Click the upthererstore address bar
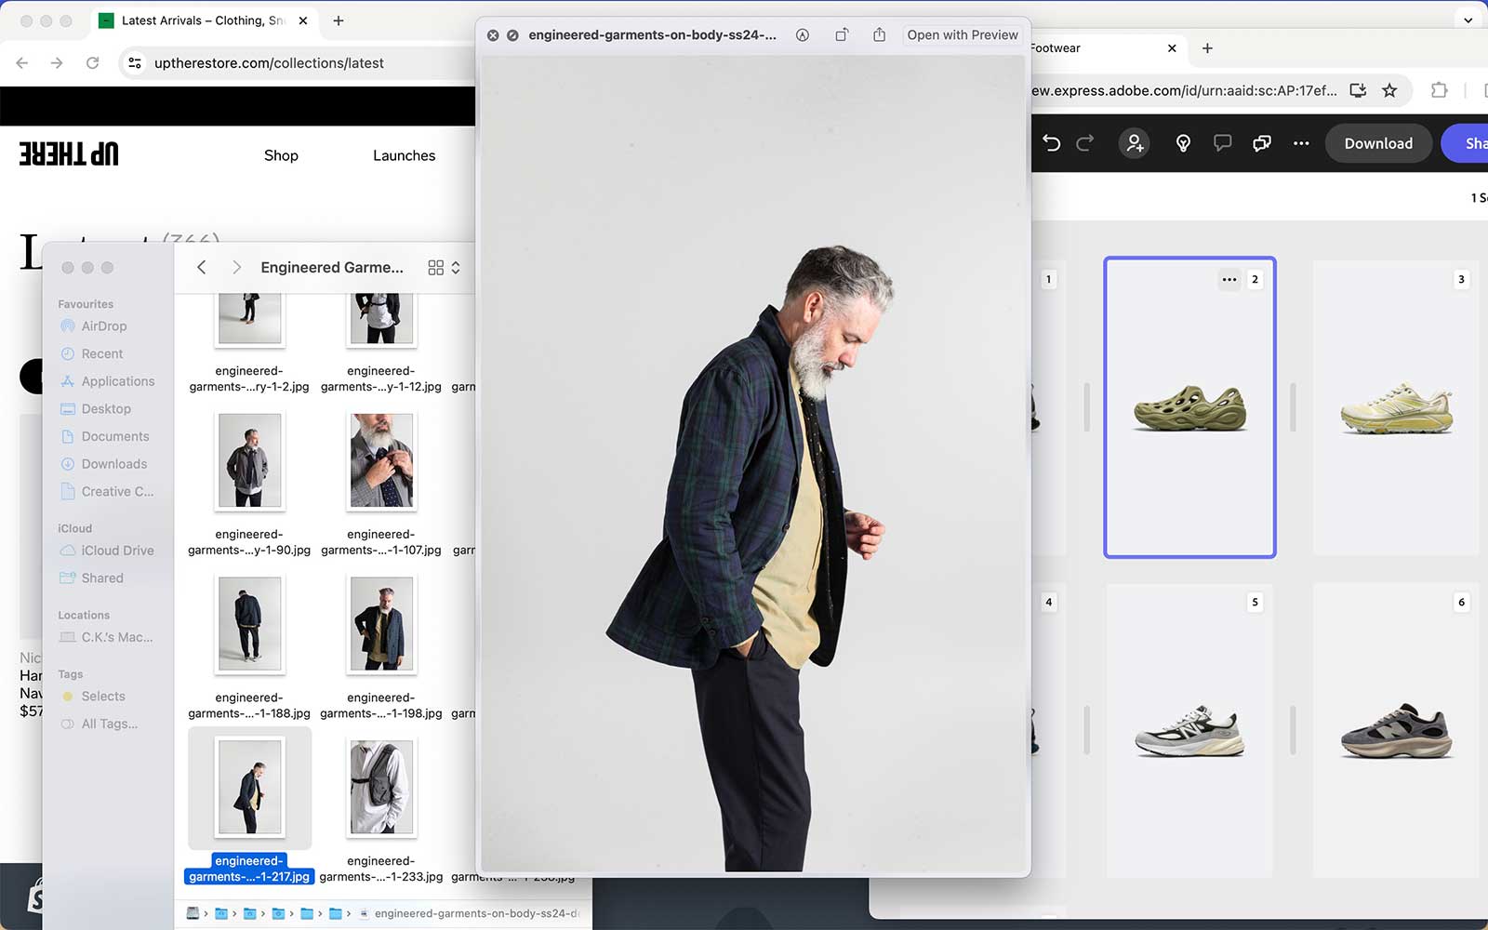Image resolution: width=1488 pixels, height=930 pixels. pyautogui.click(x=269, y=63)
